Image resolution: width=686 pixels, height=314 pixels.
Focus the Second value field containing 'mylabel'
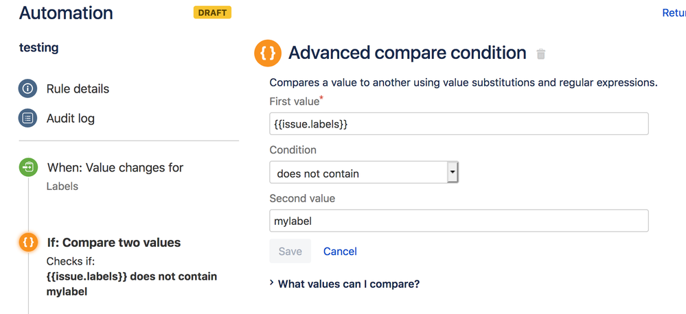459,221
